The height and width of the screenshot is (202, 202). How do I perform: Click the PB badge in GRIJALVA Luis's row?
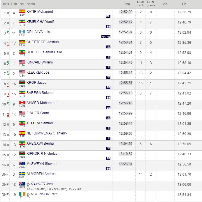tap(108, 37)
